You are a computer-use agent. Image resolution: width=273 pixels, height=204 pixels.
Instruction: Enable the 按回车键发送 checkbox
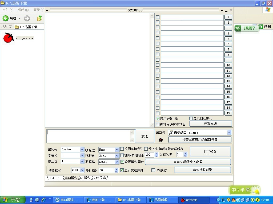tap(122, 149)
